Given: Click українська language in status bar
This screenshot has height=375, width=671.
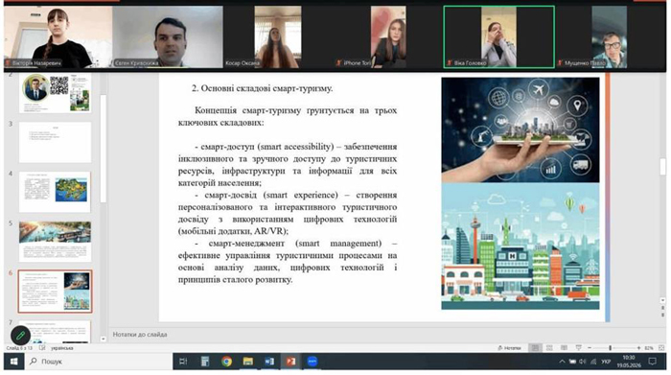Looking at the screenshot, I should (62, 348).
